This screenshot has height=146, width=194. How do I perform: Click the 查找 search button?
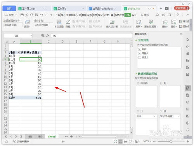point(145,15)
